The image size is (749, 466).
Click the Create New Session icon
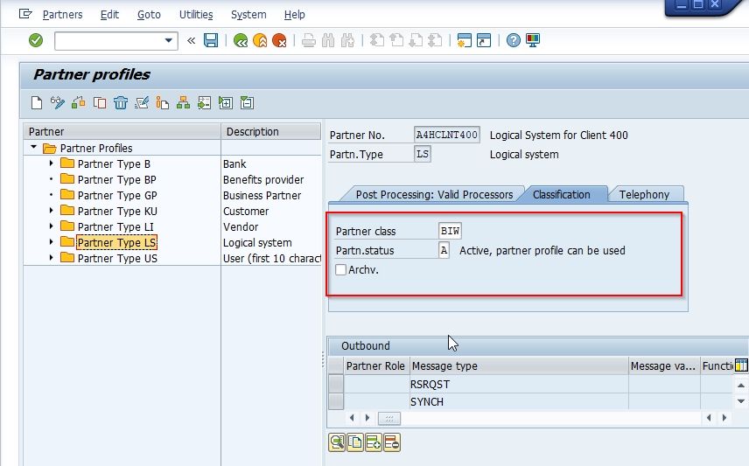464,40
